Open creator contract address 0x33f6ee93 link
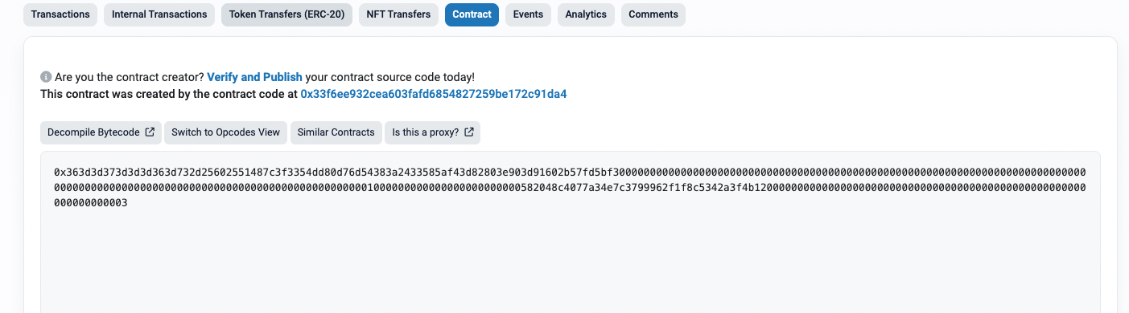The image size is (1129, 313). (434, 94)
